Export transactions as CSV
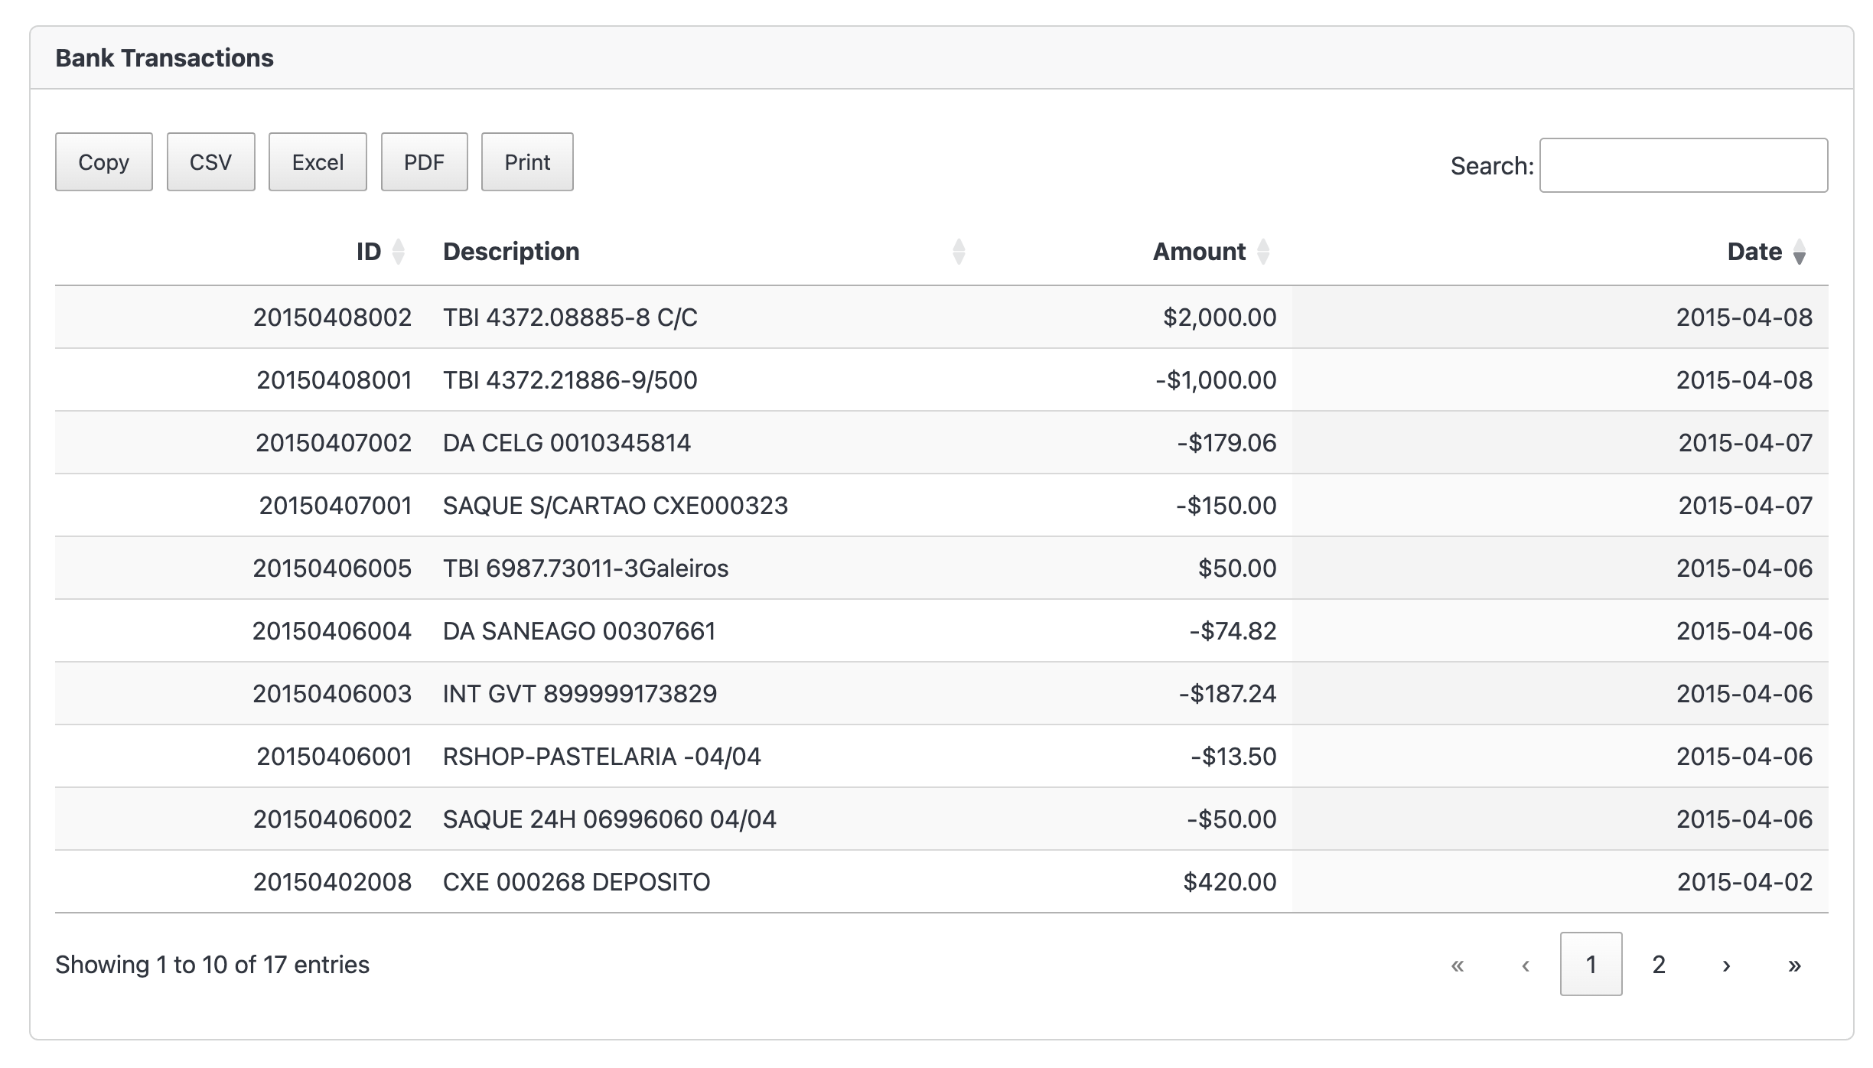The height and width of the screenshot is (1068, 1873). pos(210,162)
